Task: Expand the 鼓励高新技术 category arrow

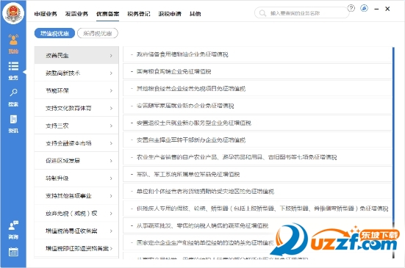Action: click(111, 73)
